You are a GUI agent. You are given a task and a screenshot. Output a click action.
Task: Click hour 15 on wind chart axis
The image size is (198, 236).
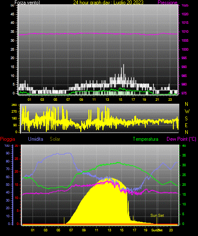tap(120, 100)
